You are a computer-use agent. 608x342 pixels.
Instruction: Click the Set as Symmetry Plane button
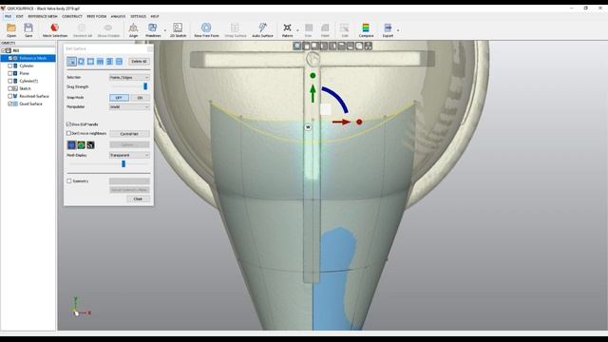[x=129, y=190]
